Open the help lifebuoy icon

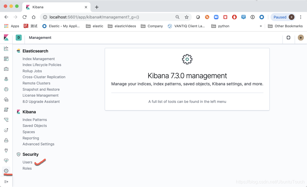point(289,37)
